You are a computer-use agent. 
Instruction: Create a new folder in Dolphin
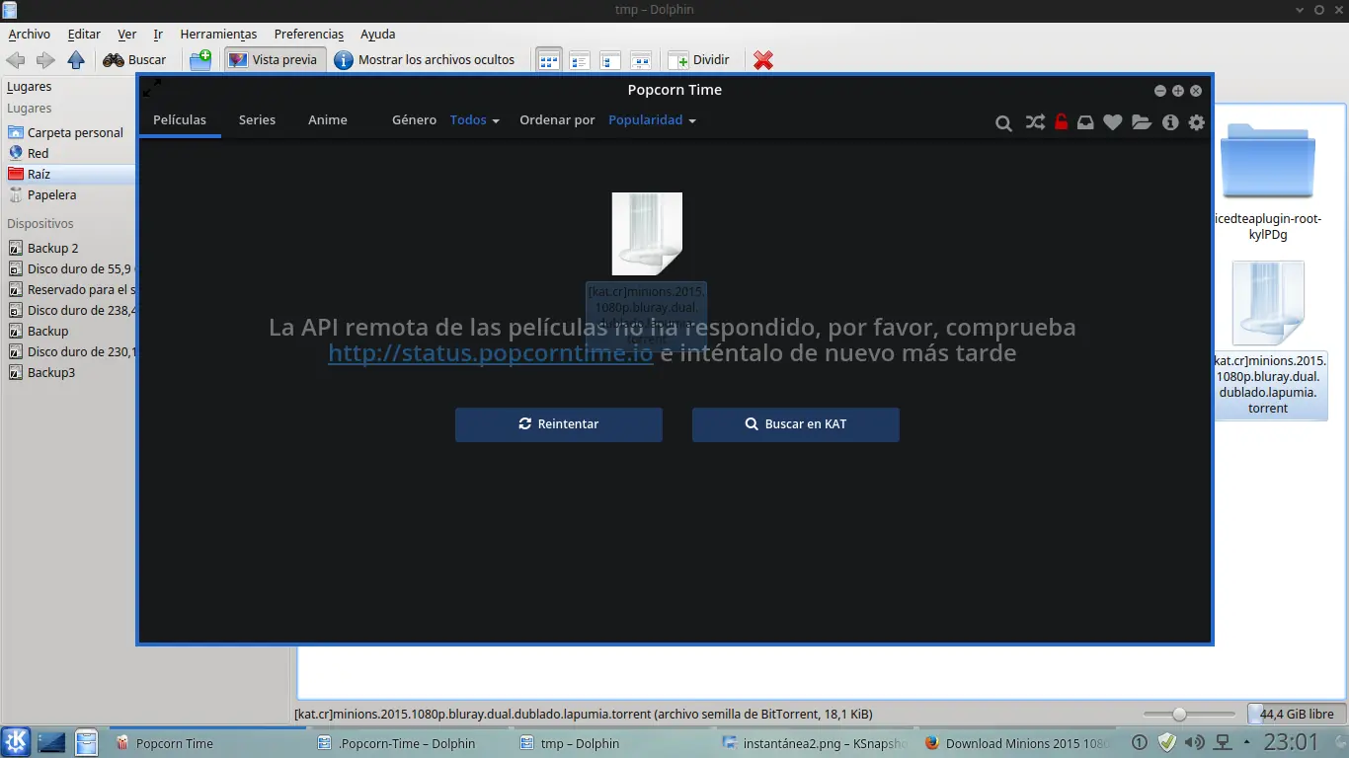pos(200,60)
